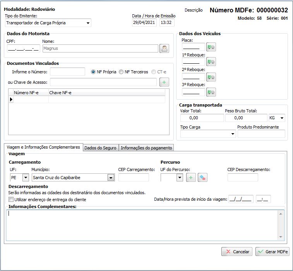Open the Informações do pagamento tab
This screenshot has height=271, width=293.
146,148
